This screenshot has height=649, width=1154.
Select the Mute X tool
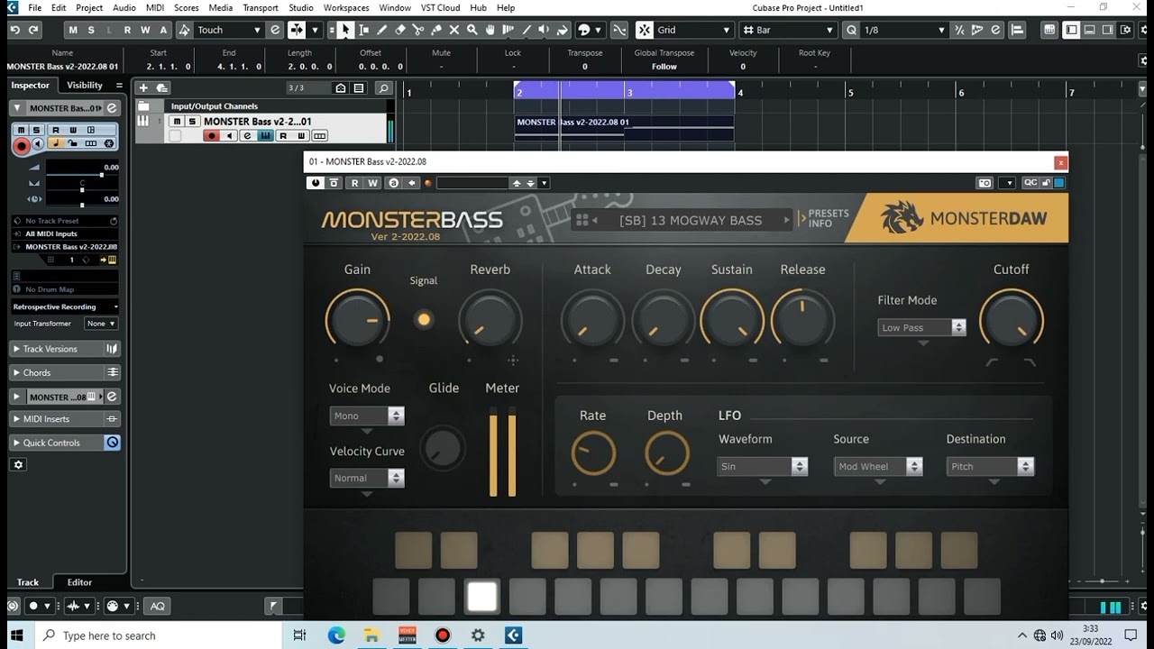pos(454,30)
